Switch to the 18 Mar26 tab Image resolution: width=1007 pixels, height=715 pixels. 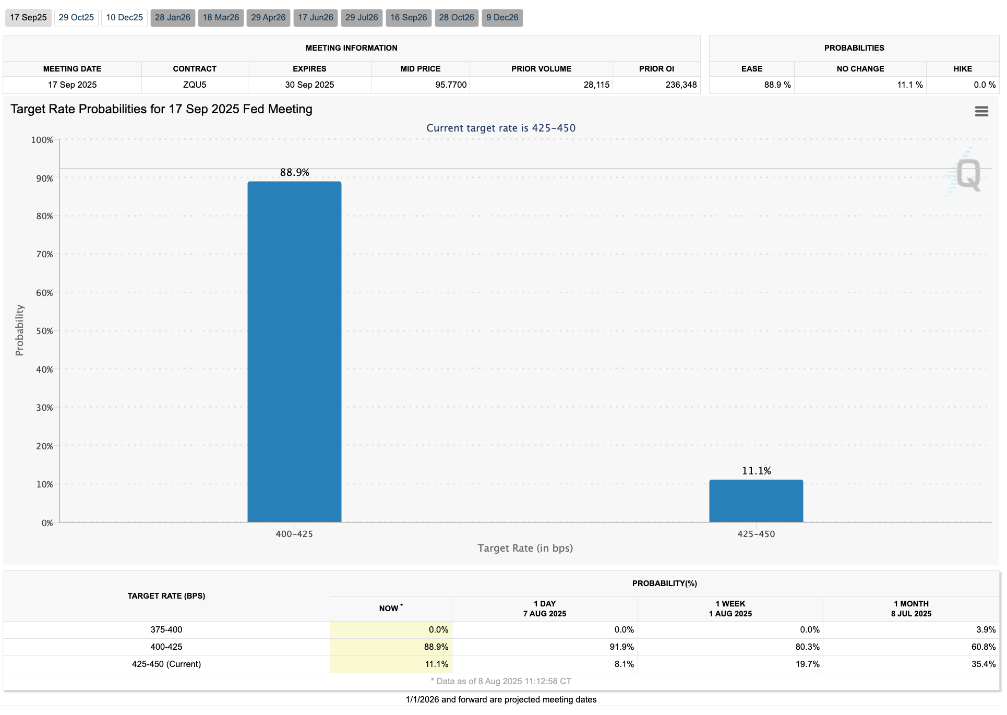(x=221, y=17)
